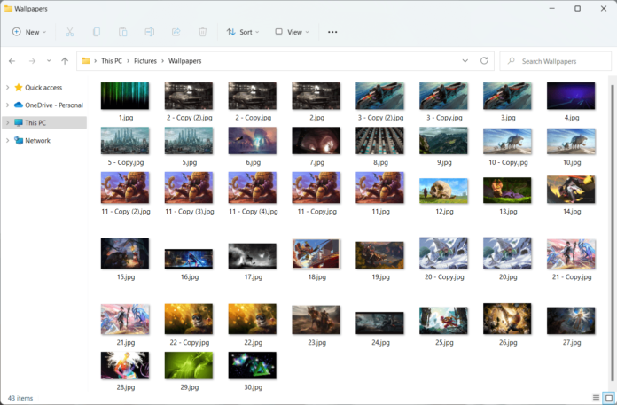This screenshot has height=405, width=617.
Task: Click the Quick access star icon
Action: 19,87
